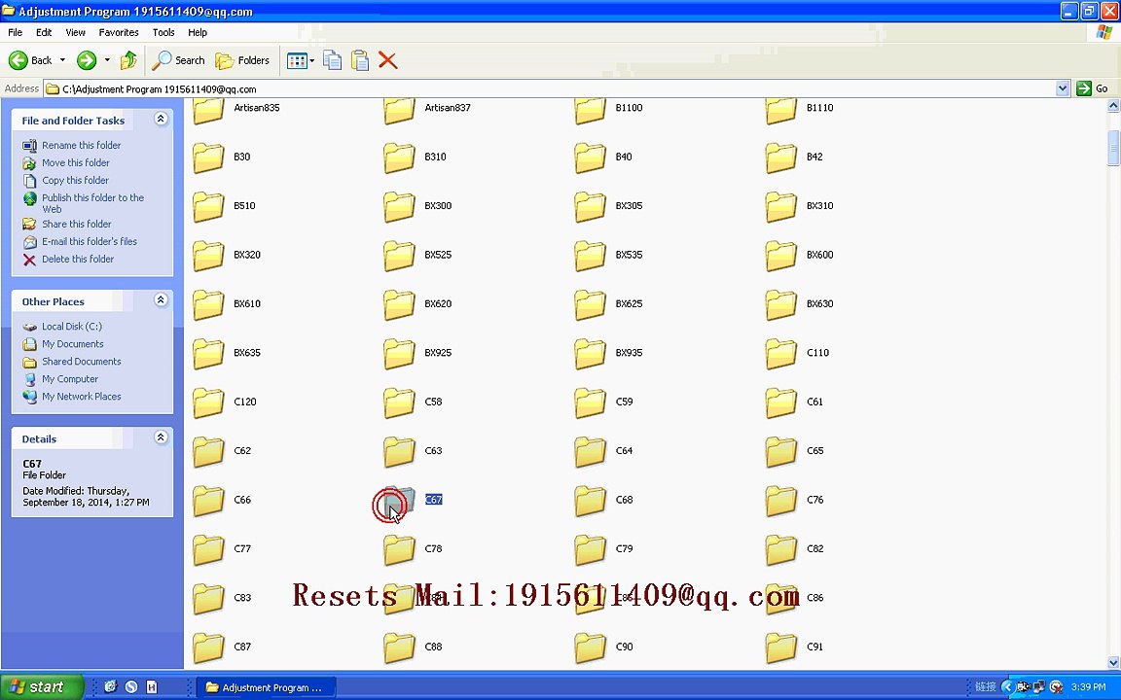The image size is (1121, 700).
Task: Click the Up folder toolbar icon
Action: (128, 60)
